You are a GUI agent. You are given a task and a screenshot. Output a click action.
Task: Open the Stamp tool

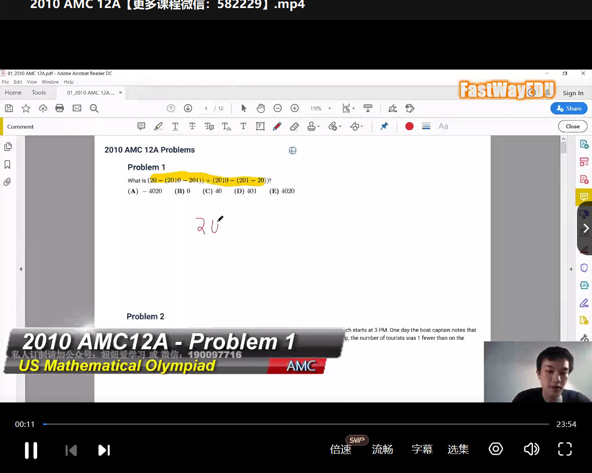point(313,126)
